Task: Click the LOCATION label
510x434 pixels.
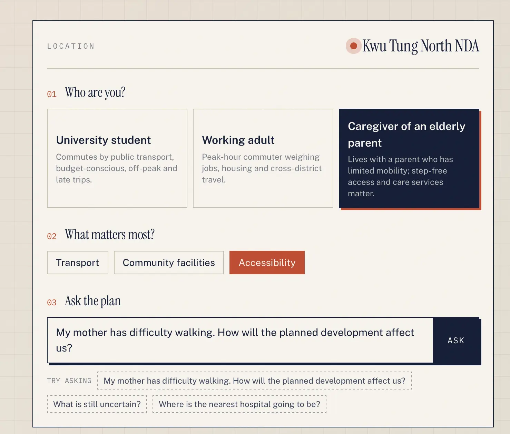Action: (71, 46)
